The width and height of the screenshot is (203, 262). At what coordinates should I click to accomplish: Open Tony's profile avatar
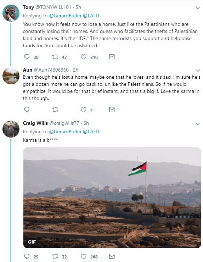11,13
